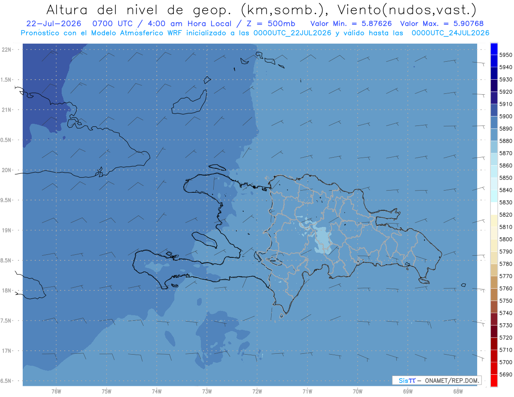Click the 5690 colorbar label
514x397 pixels.
[505, 374]
